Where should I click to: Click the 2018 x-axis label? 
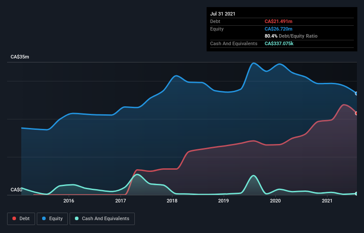click(172, 201)
